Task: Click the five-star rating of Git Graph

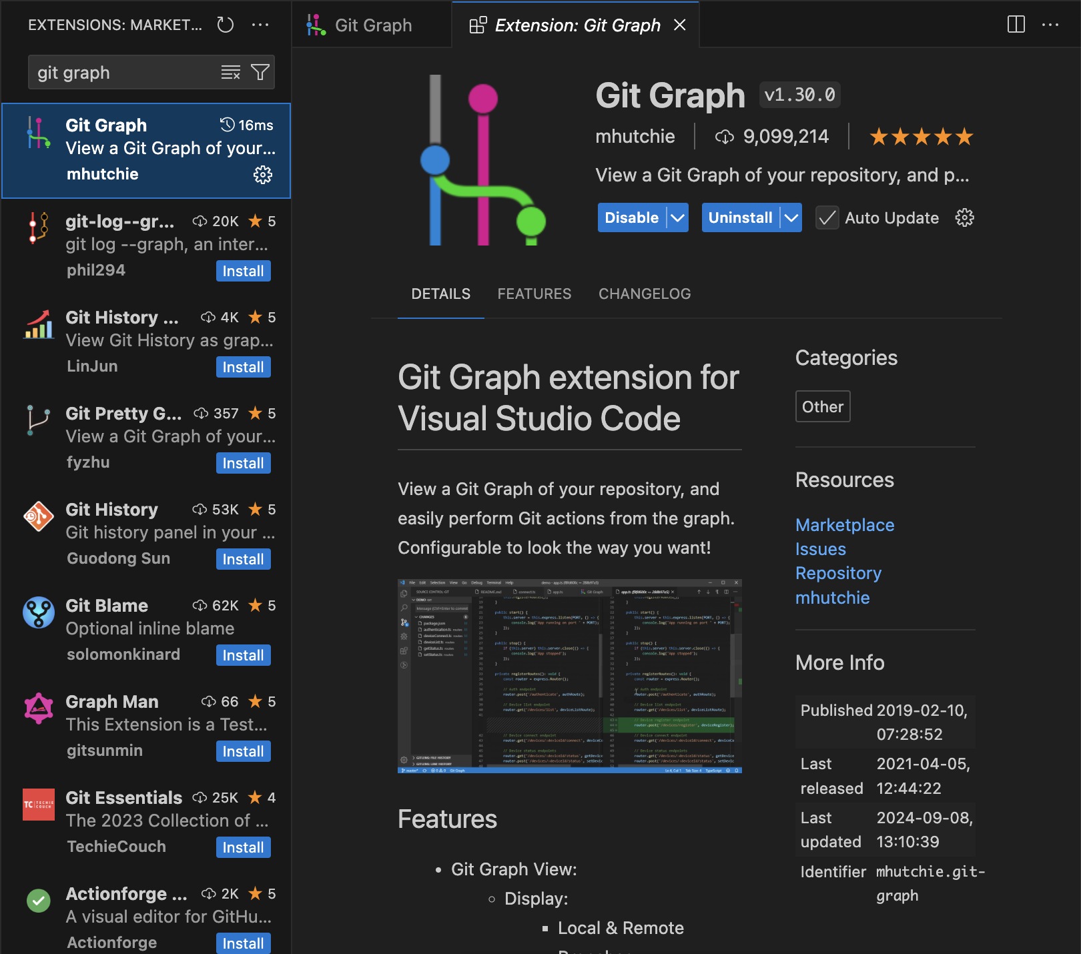Action: (922, 137)
